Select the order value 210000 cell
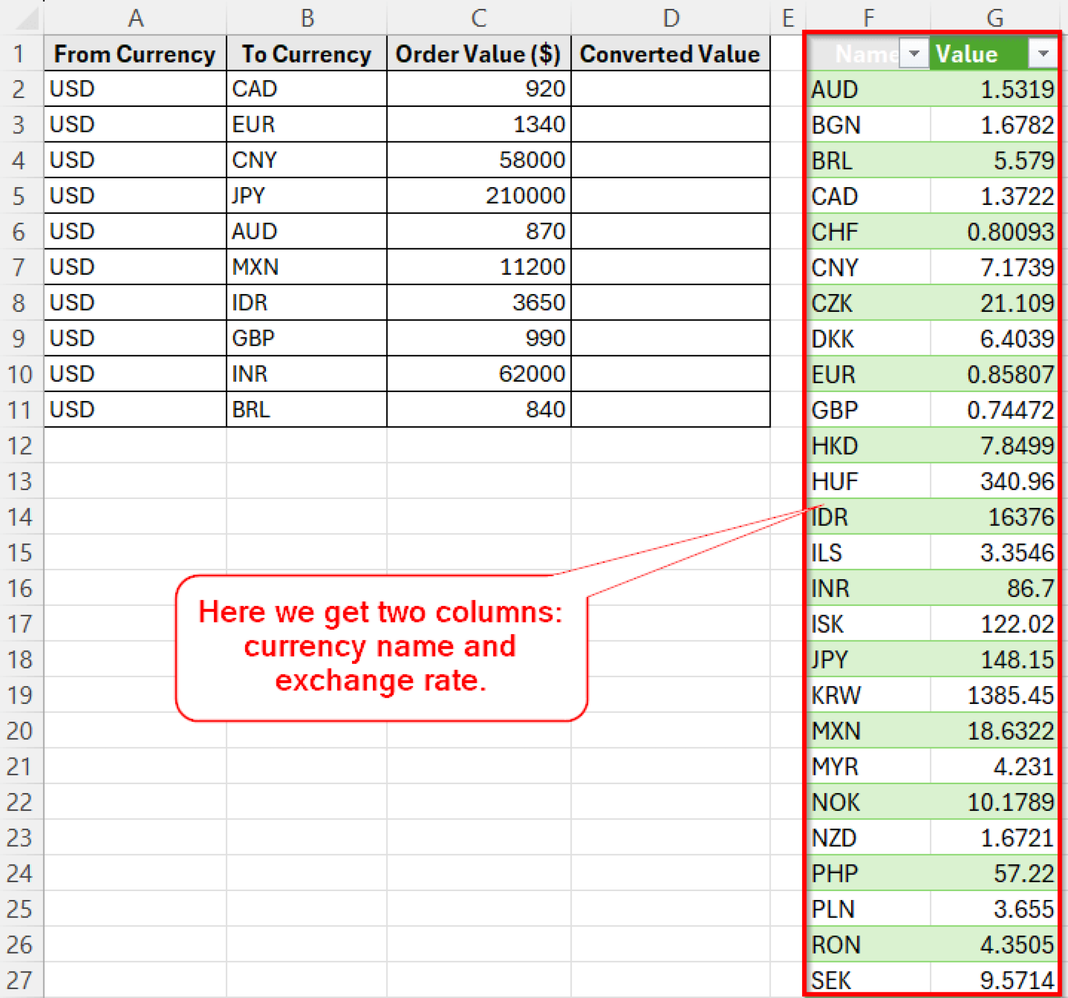Image resolution: width=1068 pixels, height=998 pixels. click(x=478, y=196)
